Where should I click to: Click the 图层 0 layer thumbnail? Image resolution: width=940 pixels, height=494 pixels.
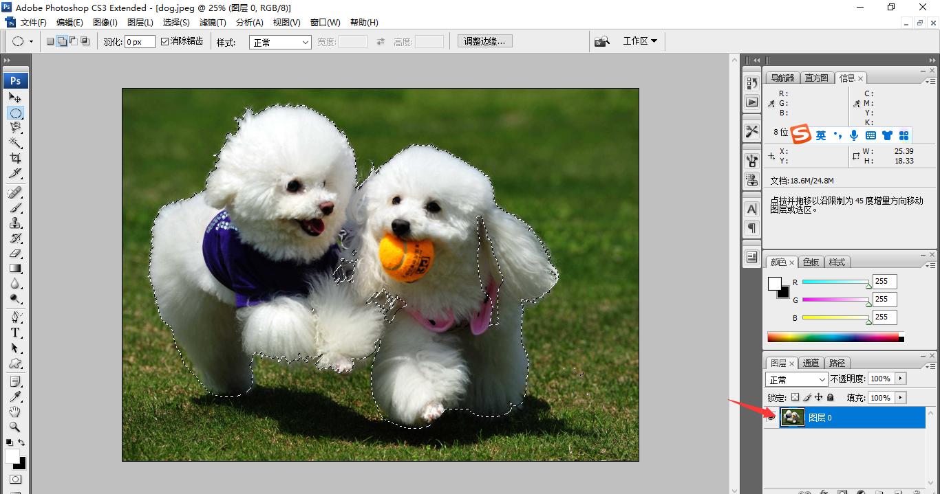coord(792,416)
